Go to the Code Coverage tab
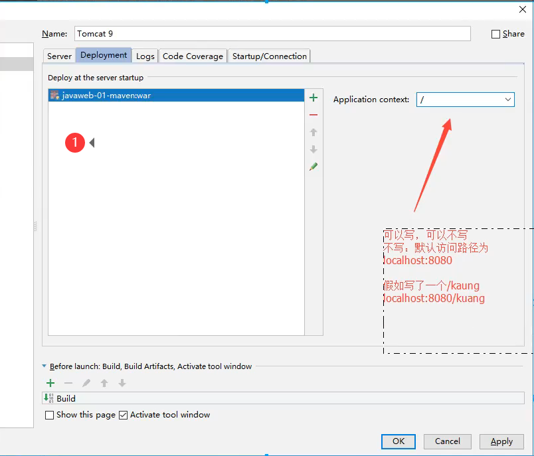534x456 pixels. pyautogui.click(x=193, y=56)
